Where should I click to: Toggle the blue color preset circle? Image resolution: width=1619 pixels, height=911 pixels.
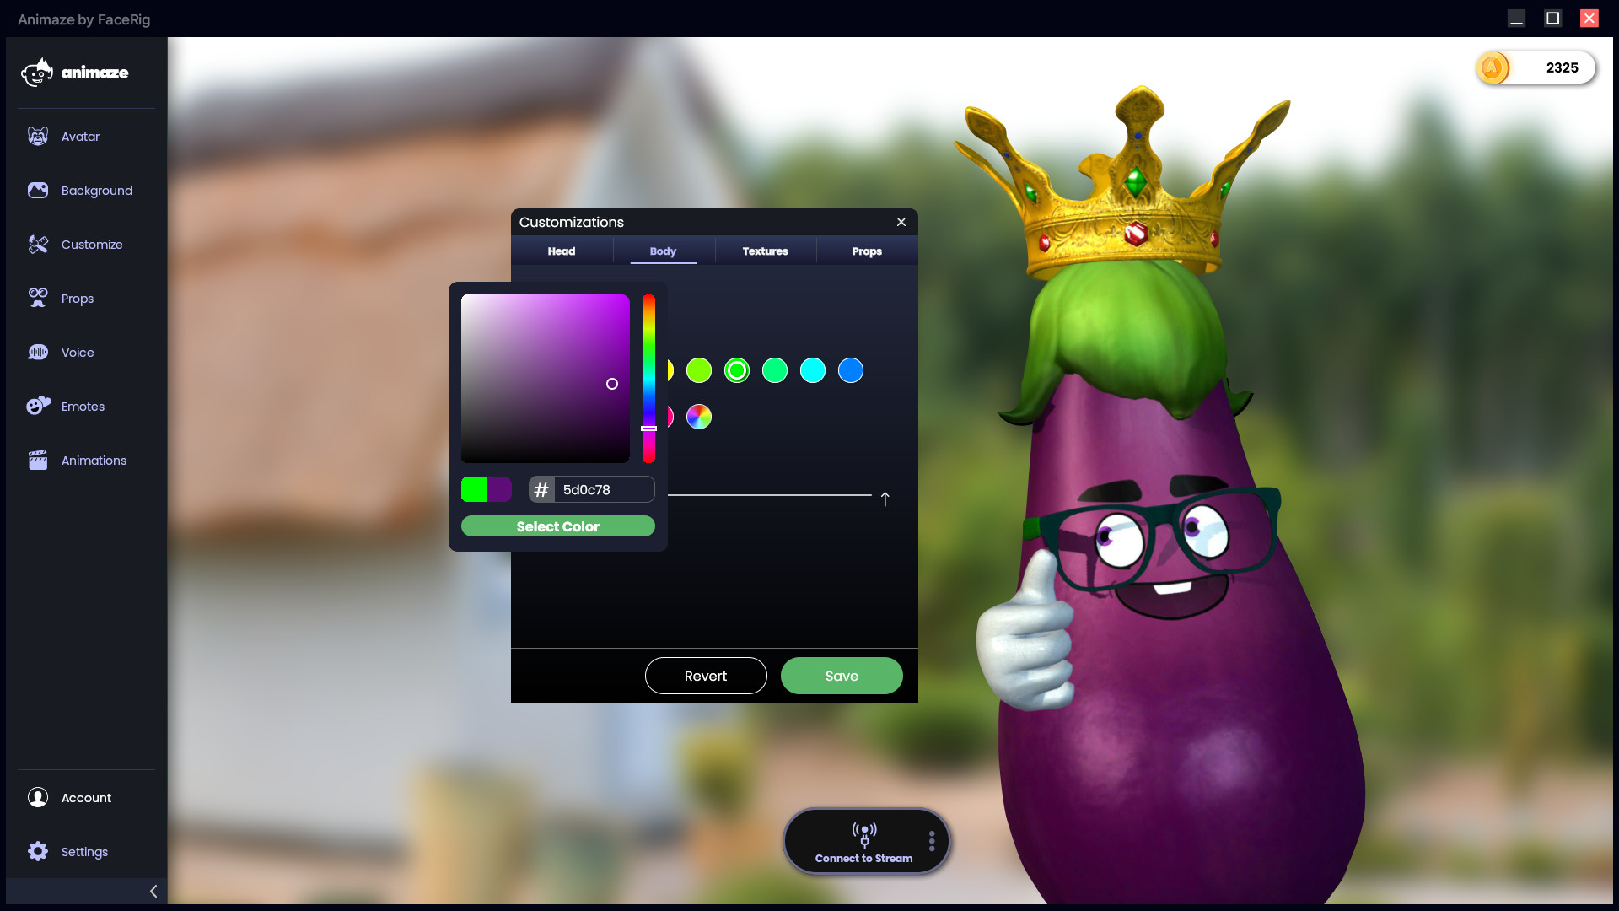851,370
